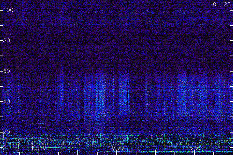This screenshot has width=233, height=155.
Task: Click the frequency axis label 80
Action: click(6, 41)
